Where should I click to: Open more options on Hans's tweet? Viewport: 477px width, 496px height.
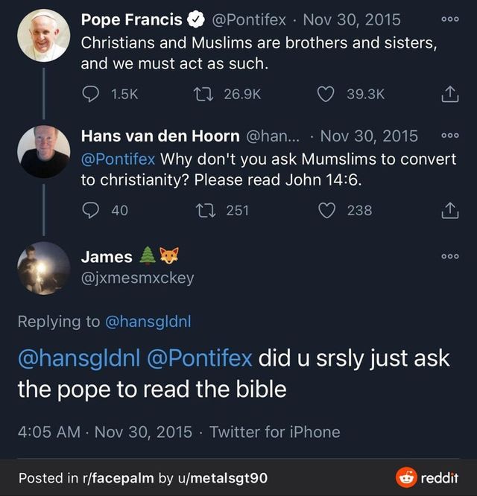point(450,137)
